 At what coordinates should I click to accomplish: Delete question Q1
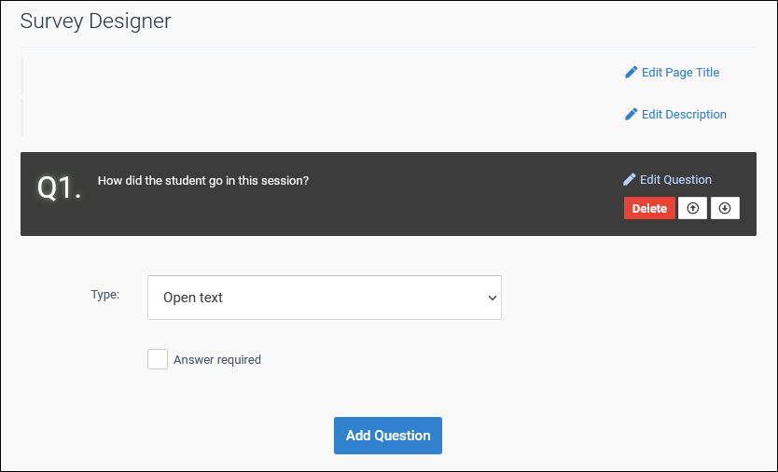point(649,208)
